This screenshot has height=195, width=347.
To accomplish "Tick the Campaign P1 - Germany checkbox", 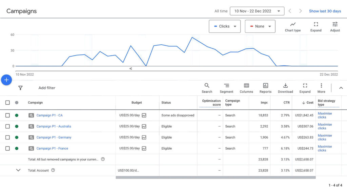I will [7, 137].
